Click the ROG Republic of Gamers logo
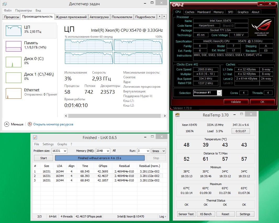This screenshot has height=223, width=279. click(261, 27)
